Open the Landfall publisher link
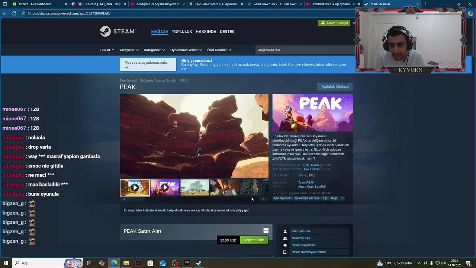The image size is (476, 268). coord(320,186)
